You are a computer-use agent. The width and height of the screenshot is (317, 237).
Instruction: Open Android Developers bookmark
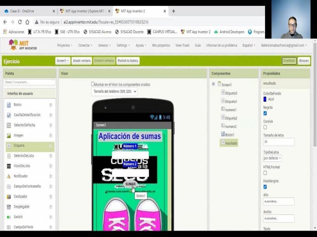click(x=229, y=32)
